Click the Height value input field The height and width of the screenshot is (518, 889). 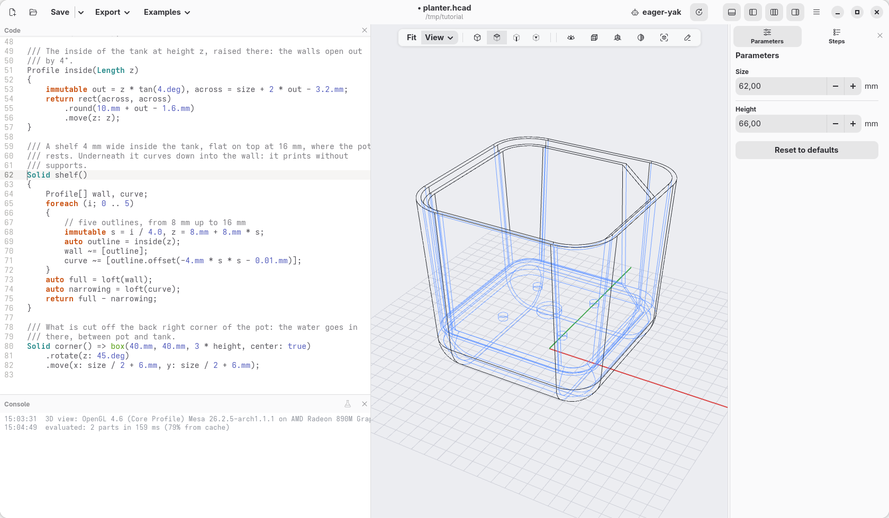pyautogui.click(x=781, y=124)
